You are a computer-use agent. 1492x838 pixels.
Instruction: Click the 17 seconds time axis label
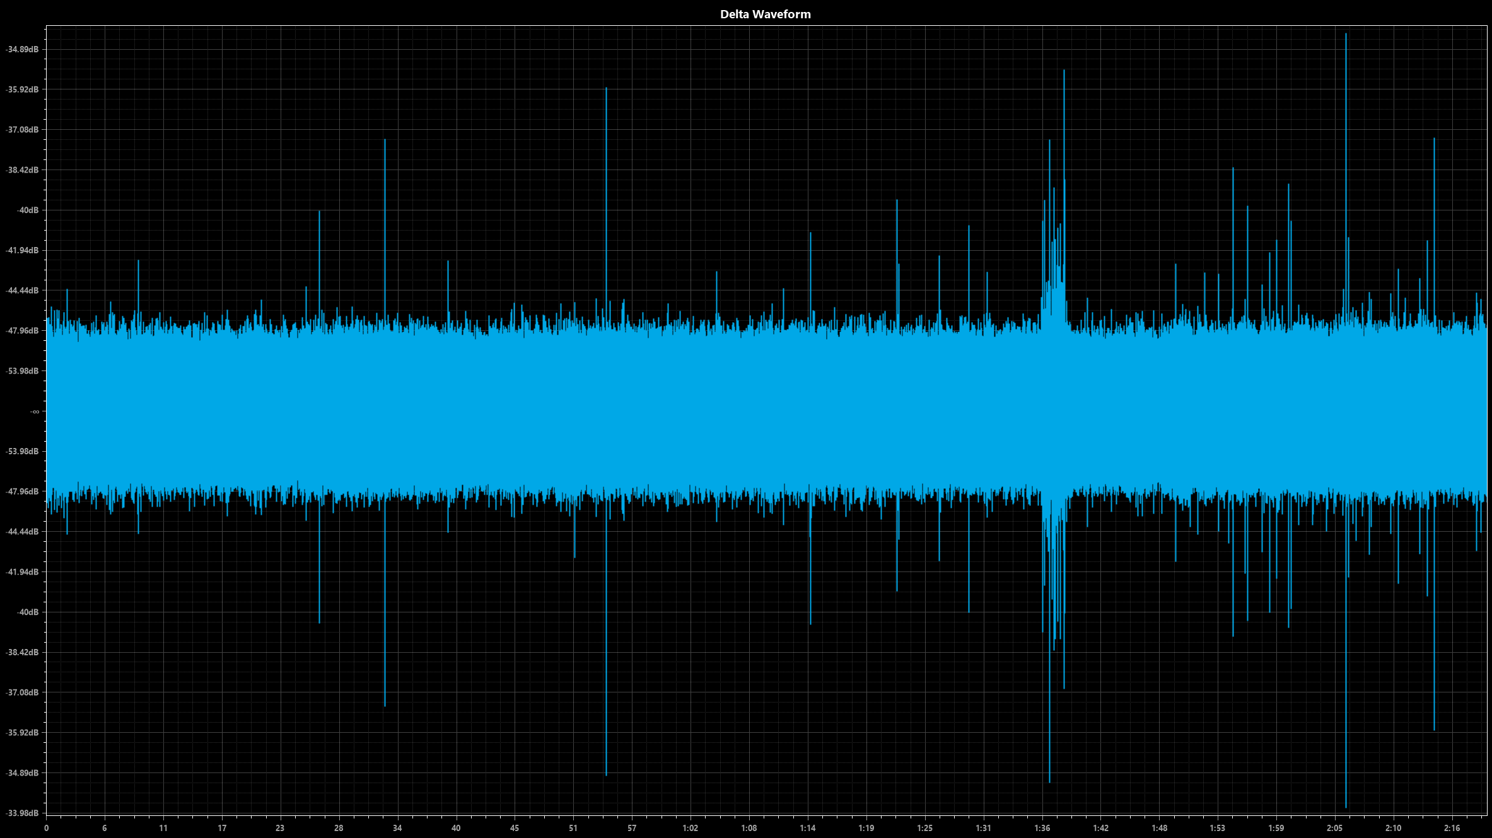coord(222,828)
